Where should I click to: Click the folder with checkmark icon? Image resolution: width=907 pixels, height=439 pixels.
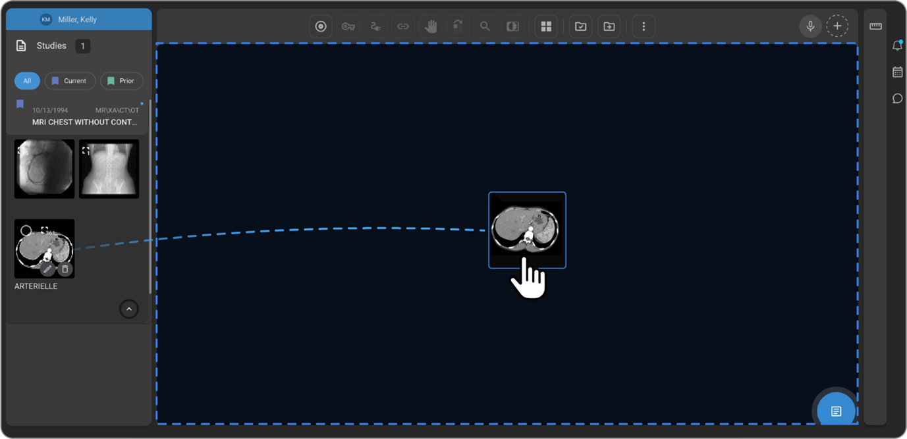click(580, 26)
